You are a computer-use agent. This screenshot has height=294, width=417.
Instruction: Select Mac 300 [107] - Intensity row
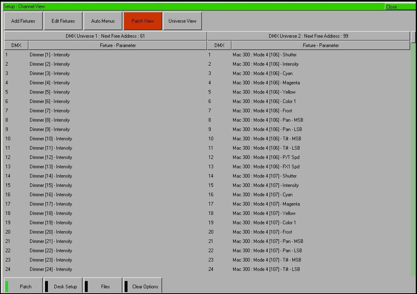pos(309,185)
